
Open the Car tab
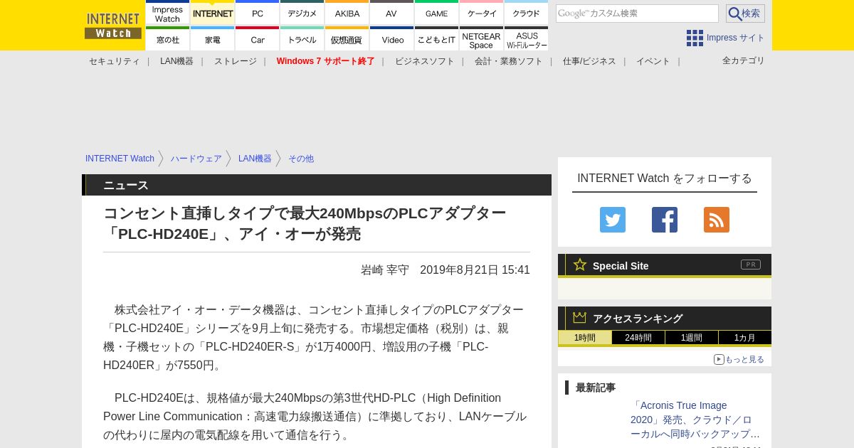pos(258,38)
